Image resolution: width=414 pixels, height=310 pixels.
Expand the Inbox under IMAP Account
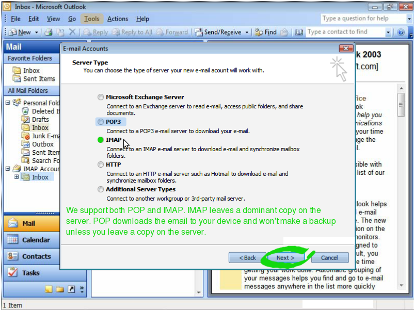coord(17,177)
